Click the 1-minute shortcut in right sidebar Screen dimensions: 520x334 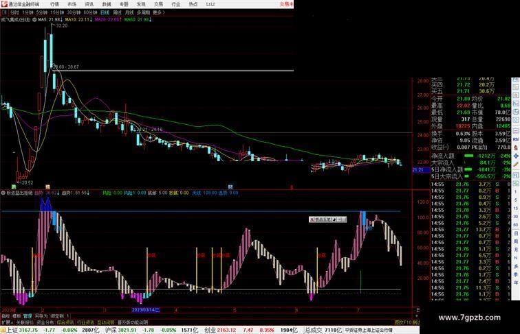click(516, 192)
